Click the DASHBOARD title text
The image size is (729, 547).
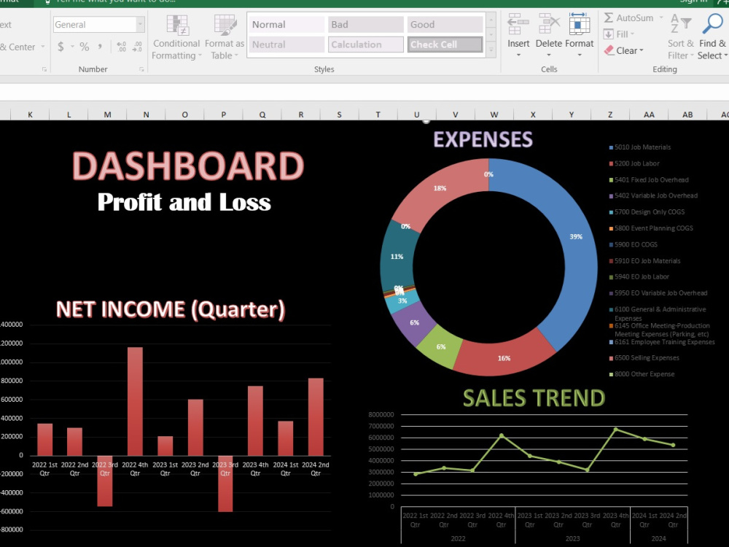(188, 166)
